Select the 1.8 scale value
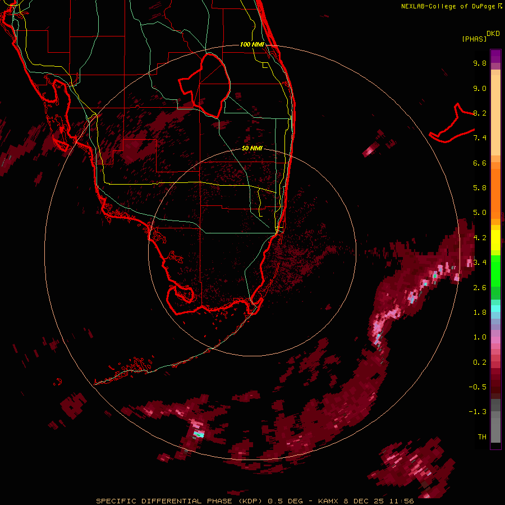 [480, 313]
